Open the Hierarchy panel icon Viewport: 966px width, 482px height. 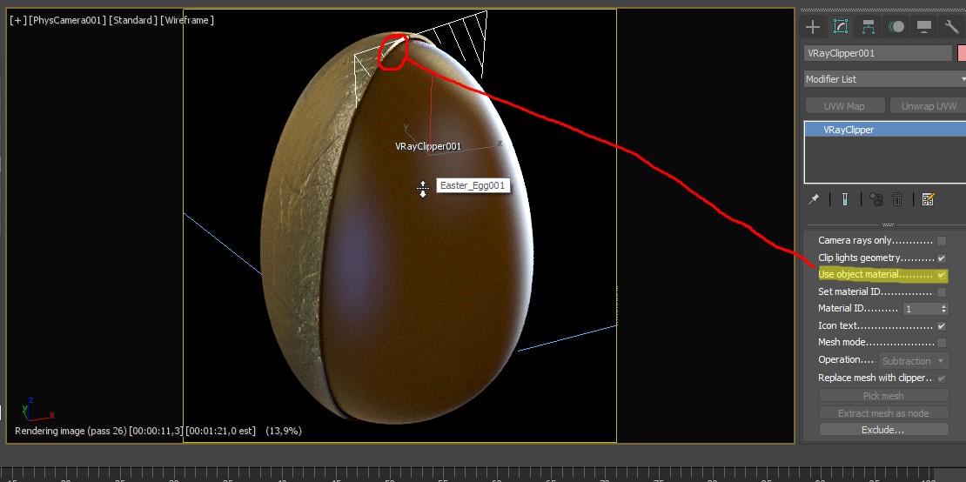[x=868, y=27]
